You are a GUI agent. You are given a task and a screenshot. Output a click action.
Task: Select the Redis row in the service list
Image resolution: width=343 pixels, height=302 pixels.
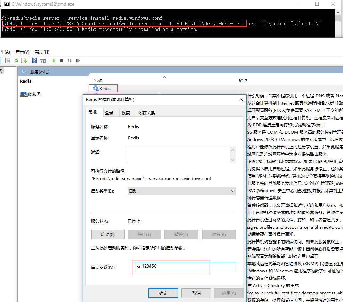point(103,88)
